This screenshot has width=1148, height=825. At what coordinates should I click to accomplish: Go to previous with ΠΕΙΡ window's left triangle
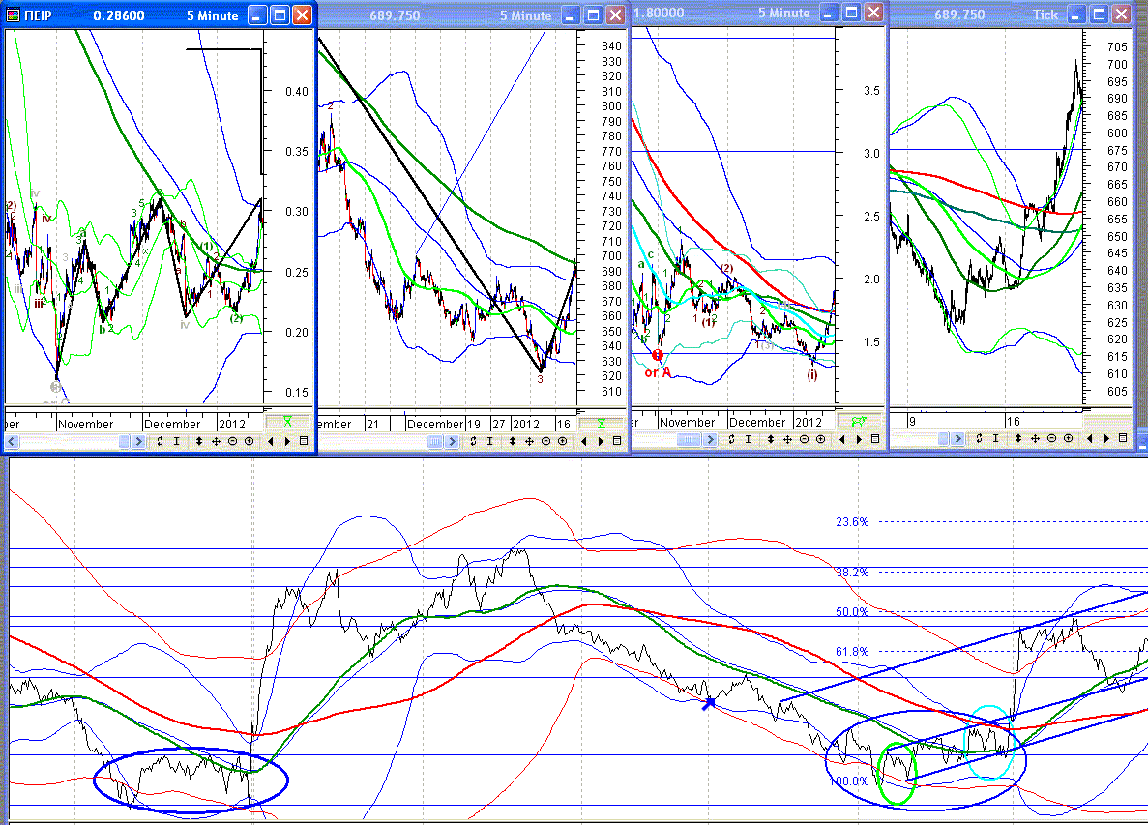[270, 441]
